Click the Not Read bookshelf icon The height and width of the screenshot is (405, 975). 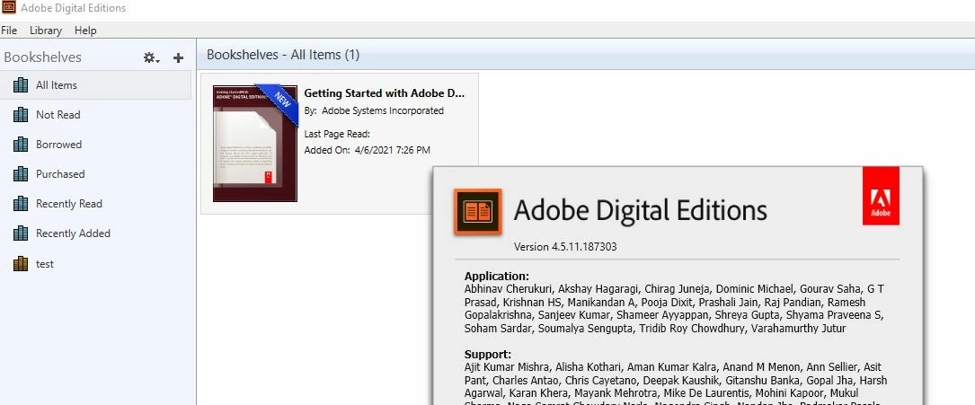(x=21, y=114)
